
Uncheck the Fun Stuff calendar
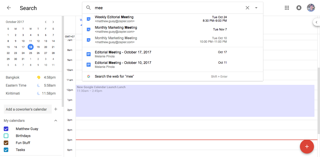6,143
